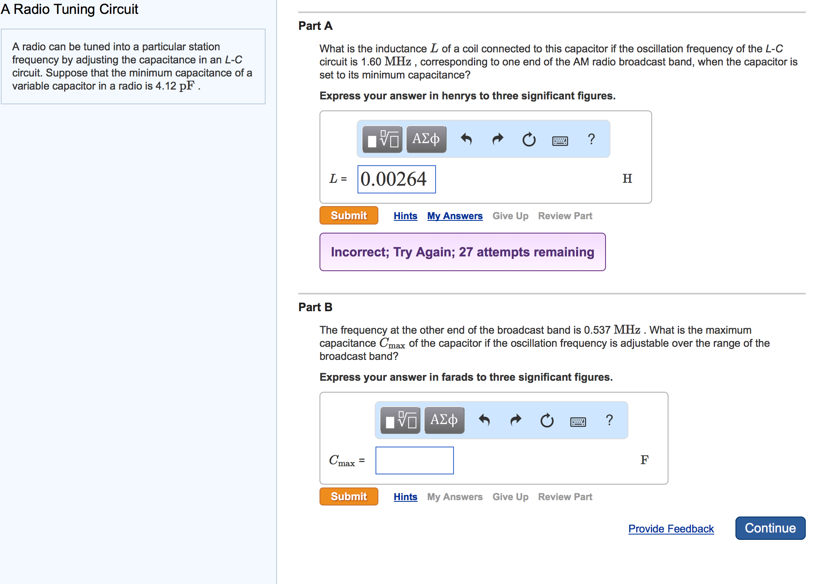The width and height of the screenshot is (818, 584).
Task: Submit the Part A answer
Action: 349,216
